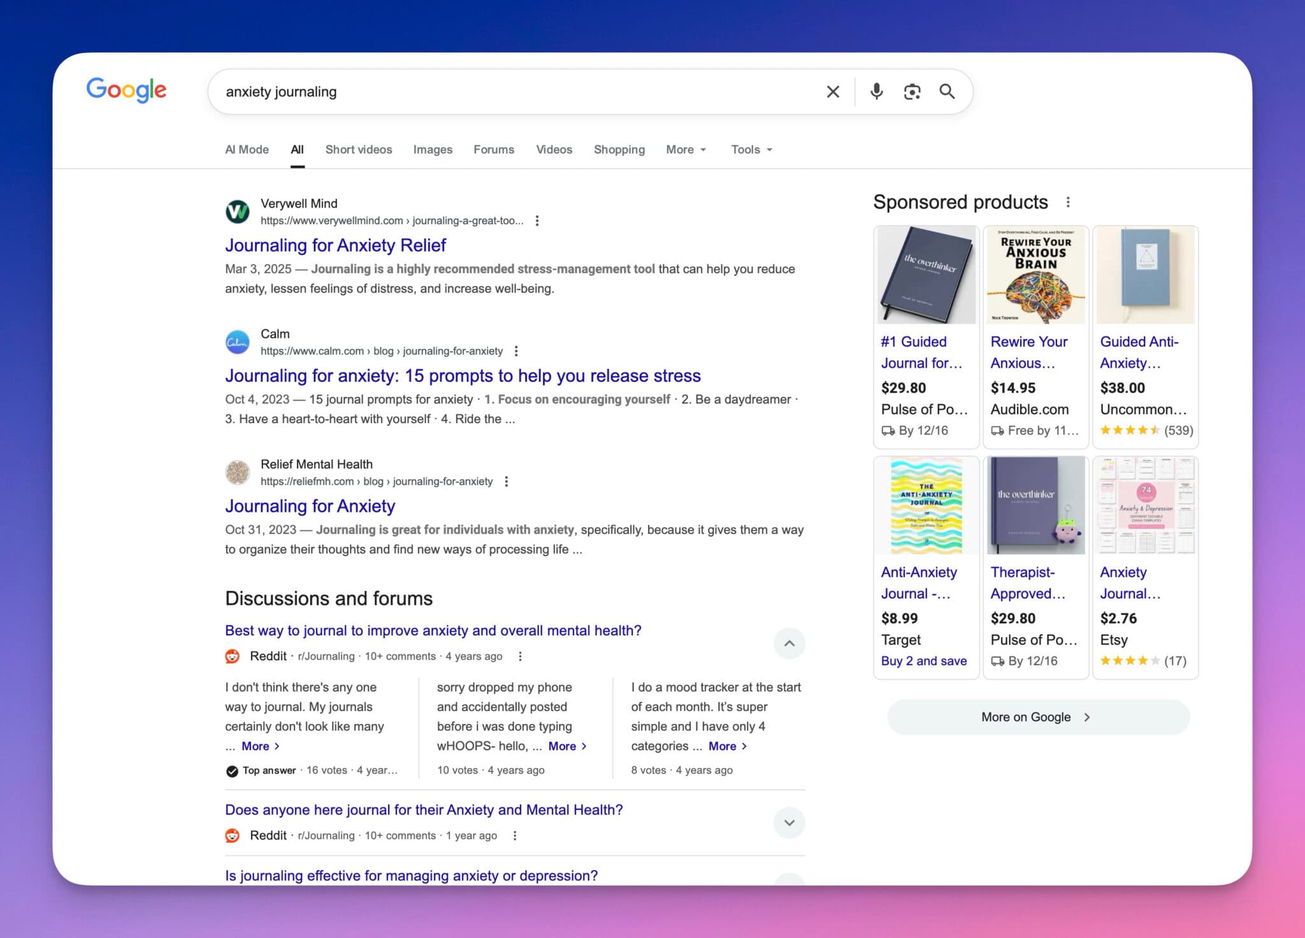Click the Rewire Your Anxious Brain product thumbnail
This screenshot has height=938, width=1305.
click(x=1035, y=275)
